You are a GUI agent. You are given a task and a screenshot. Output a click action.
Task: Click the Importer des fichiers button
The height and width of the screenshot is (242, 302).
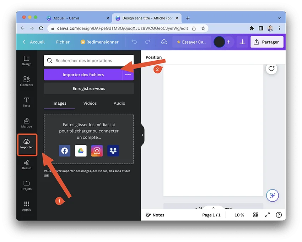pos(83,75)
